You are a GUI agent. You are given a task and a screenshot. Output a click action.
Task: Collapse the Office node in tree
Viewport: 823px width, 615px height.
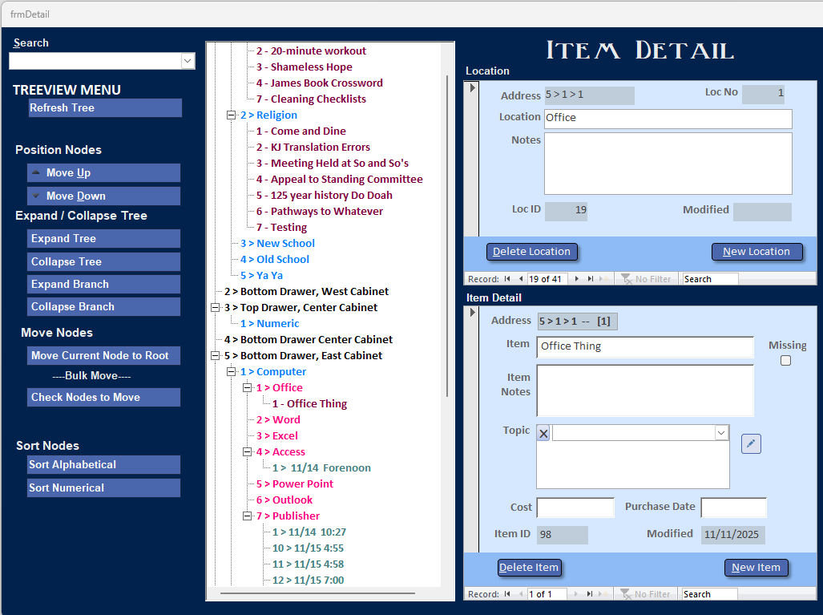pyautogui.click(x=247, y=387)
